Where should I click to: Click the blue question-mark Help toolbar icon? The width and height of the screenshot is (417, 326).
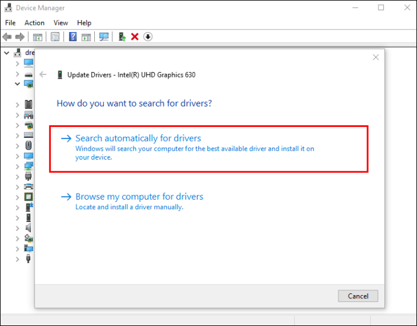73,37
